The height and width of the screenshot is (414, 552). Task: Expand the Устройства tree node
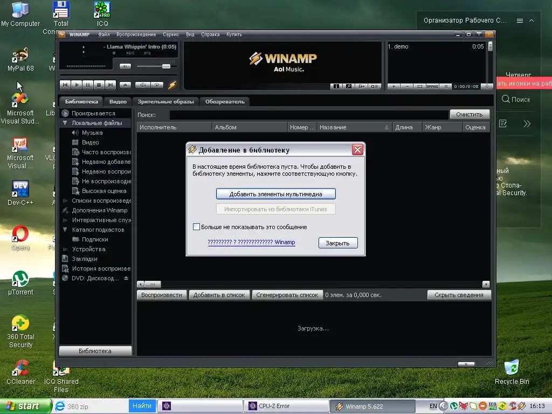(x=65, y=249)
